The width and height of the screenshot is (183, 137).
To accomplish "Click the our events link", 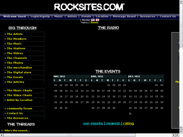I will 93,123.
